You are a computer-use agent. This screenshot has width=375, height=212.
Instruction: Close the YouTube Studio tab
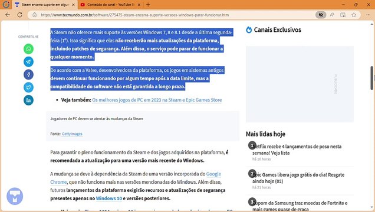click(x=139, y=5)
